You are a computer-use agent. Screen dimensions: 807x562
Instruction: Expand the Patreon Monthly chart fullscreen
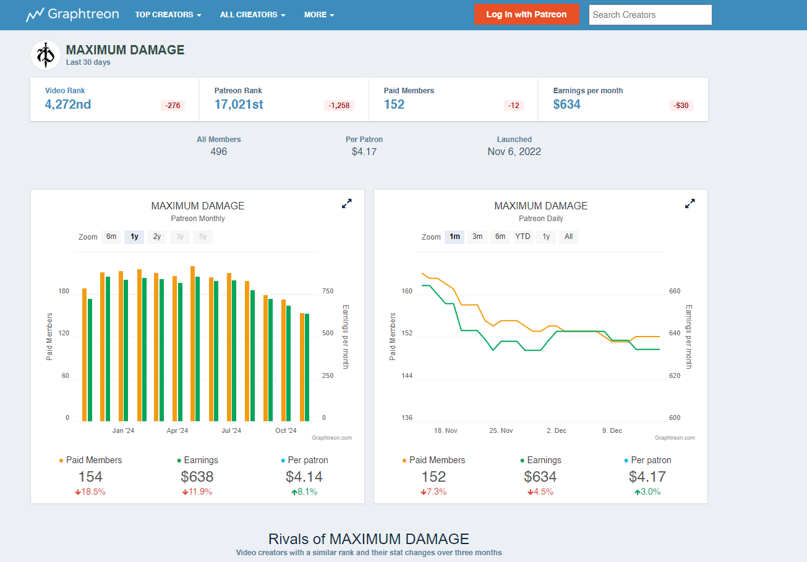pyautogui.click(x=347, y=204)
